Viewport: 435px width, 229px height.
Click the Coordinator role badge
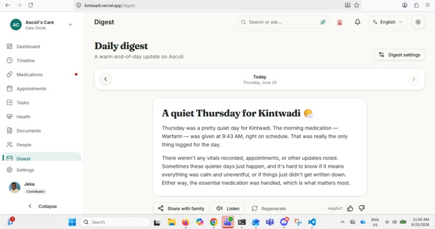35,192
